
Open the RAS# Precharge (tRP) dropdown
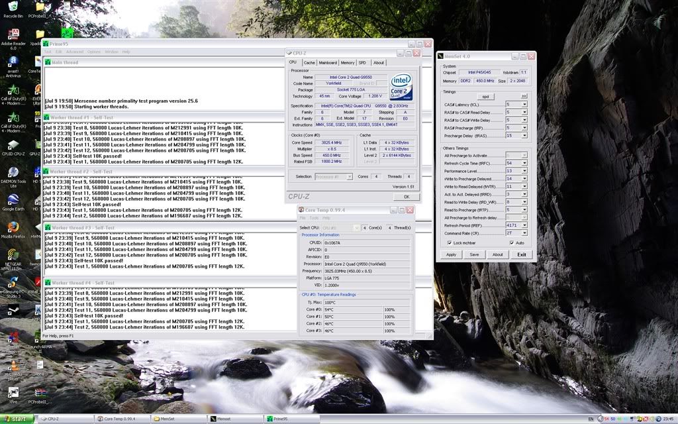point(524,128)
